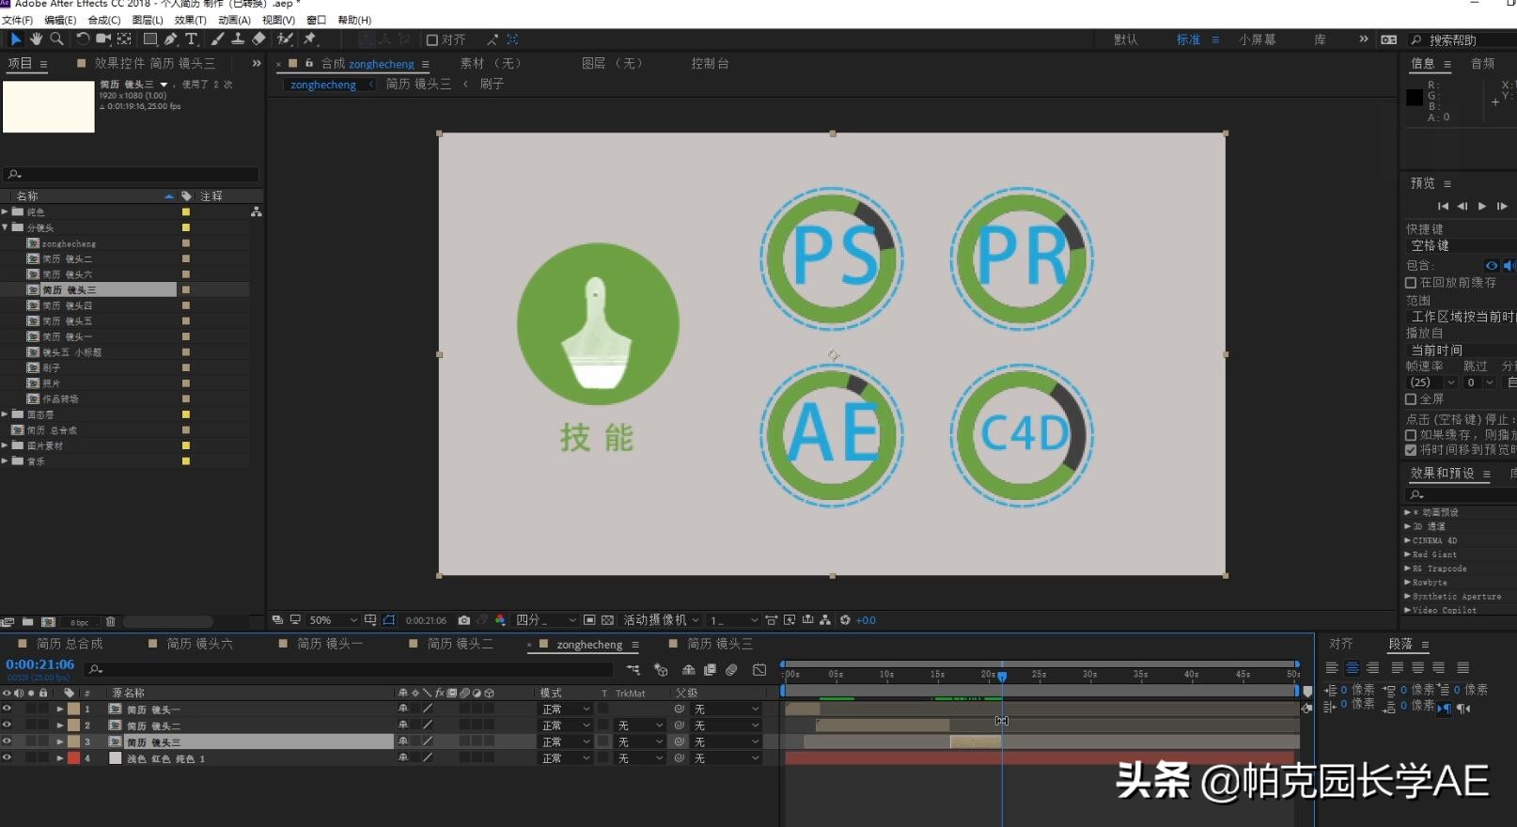The height and width of the screenshot is (827, 1517).
Task: Click the show channel RGB icon
Action: [500, 620]
